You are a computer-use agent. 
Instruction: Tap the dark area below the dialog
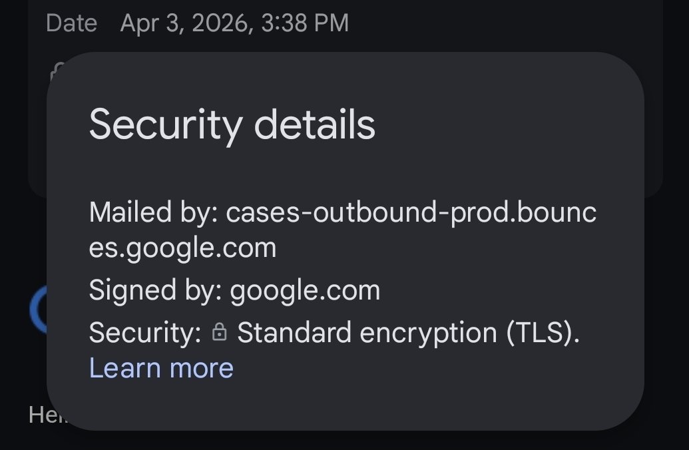click(346, 441)
